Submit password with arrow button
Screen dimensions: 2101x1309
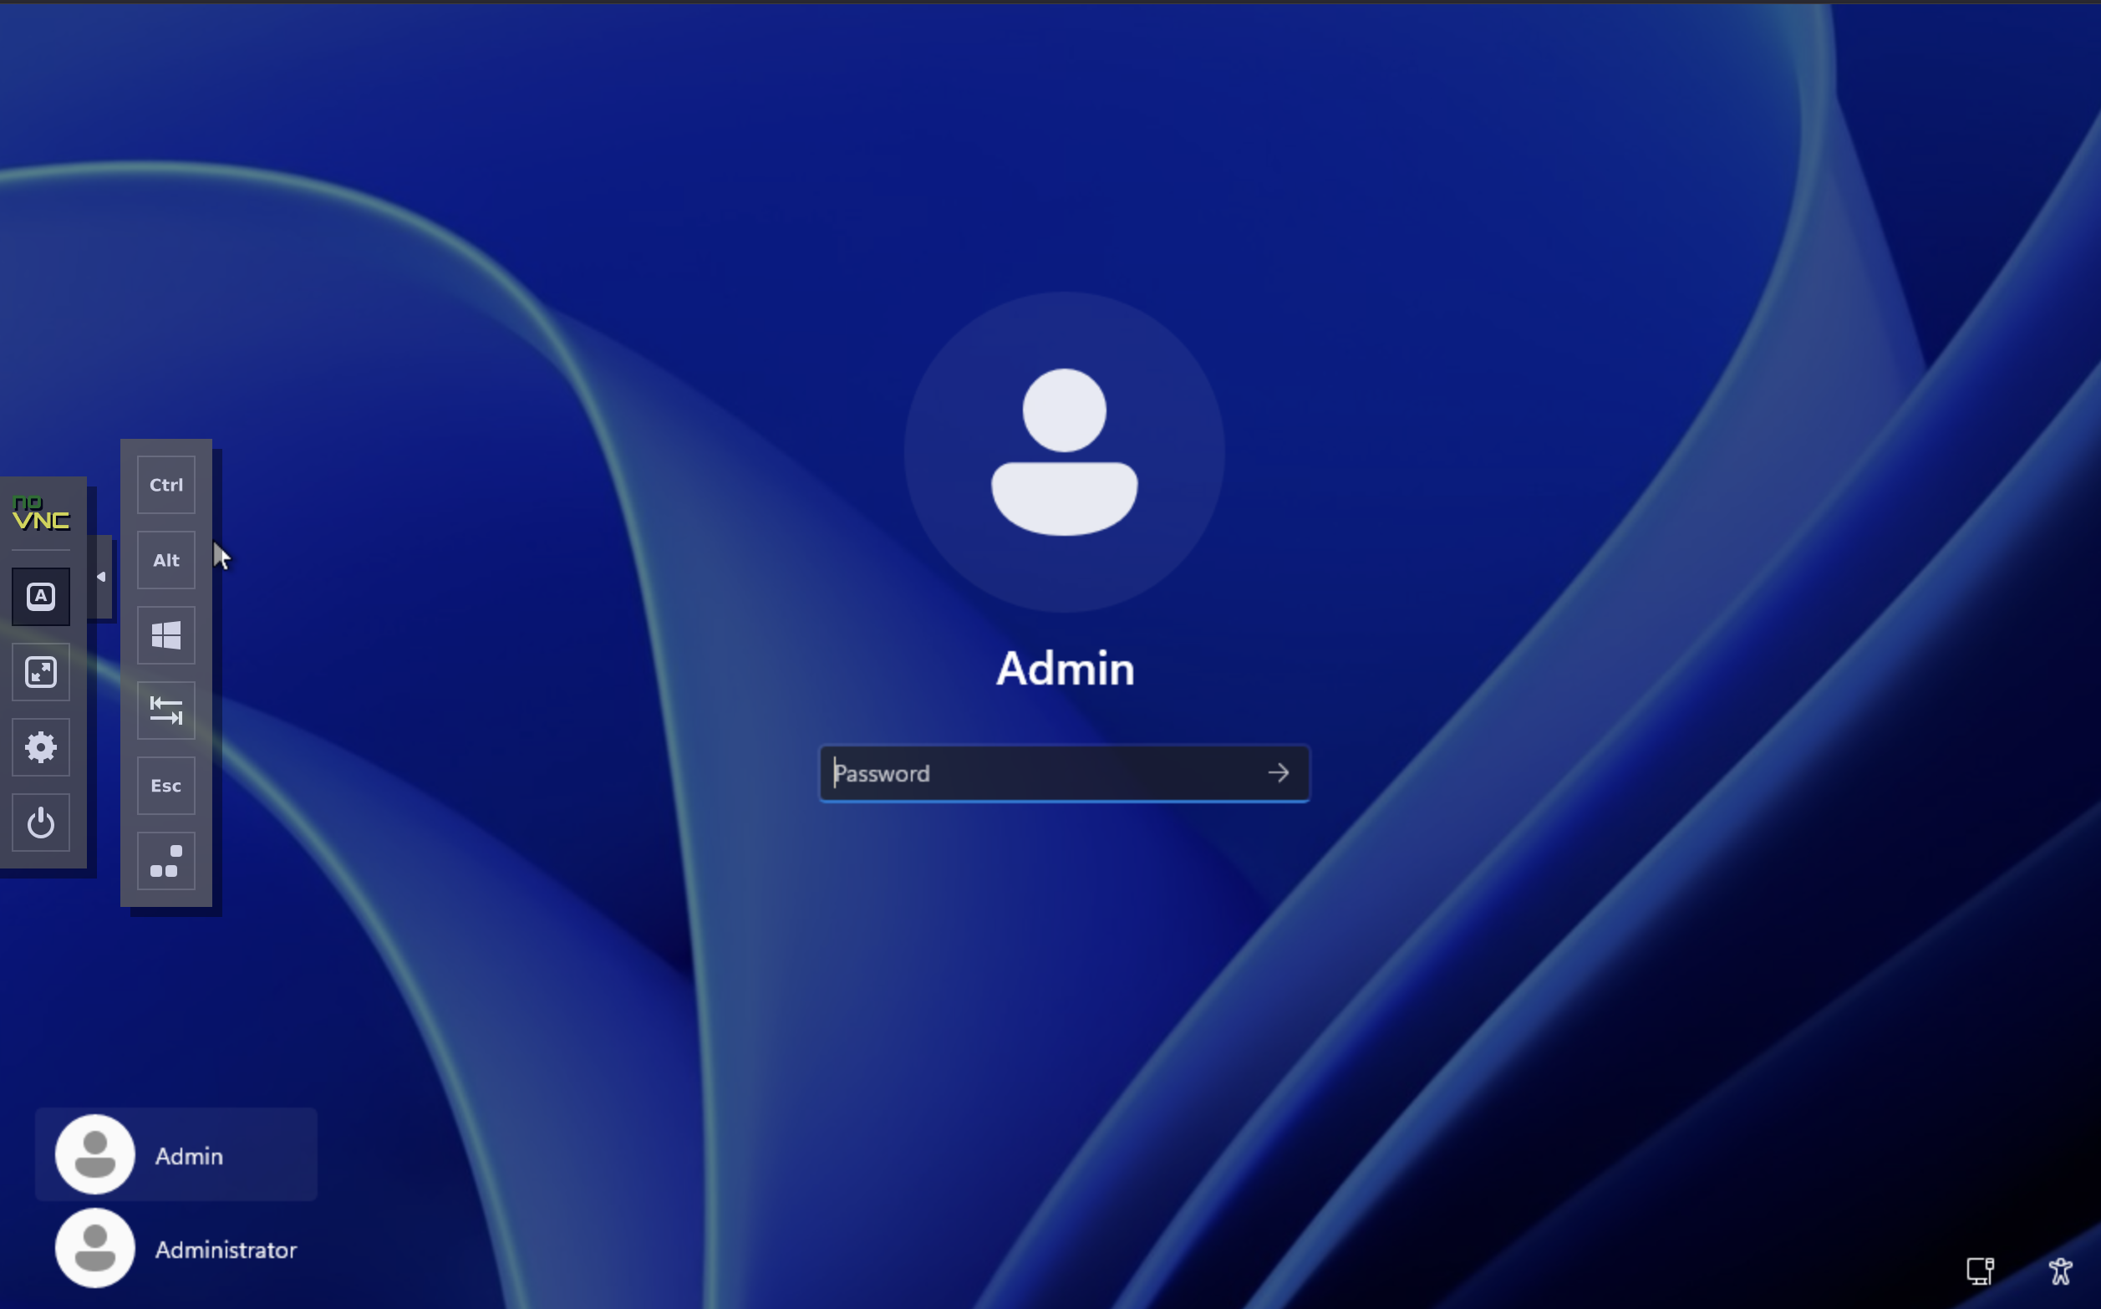pyautogui.click(x=1278, y=773)
